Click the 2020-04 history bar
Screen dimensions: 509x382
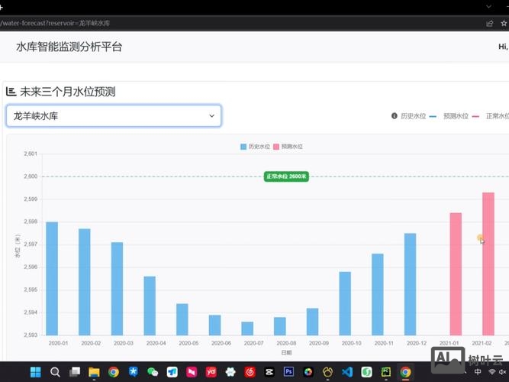pos(150,306)
